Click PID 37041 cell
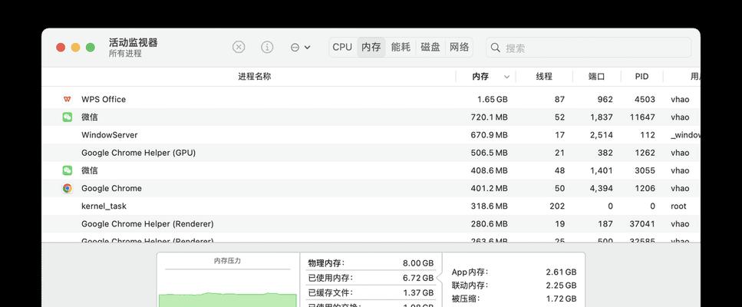This screenshot has height=307, width=742. click(x=642, y=224)
